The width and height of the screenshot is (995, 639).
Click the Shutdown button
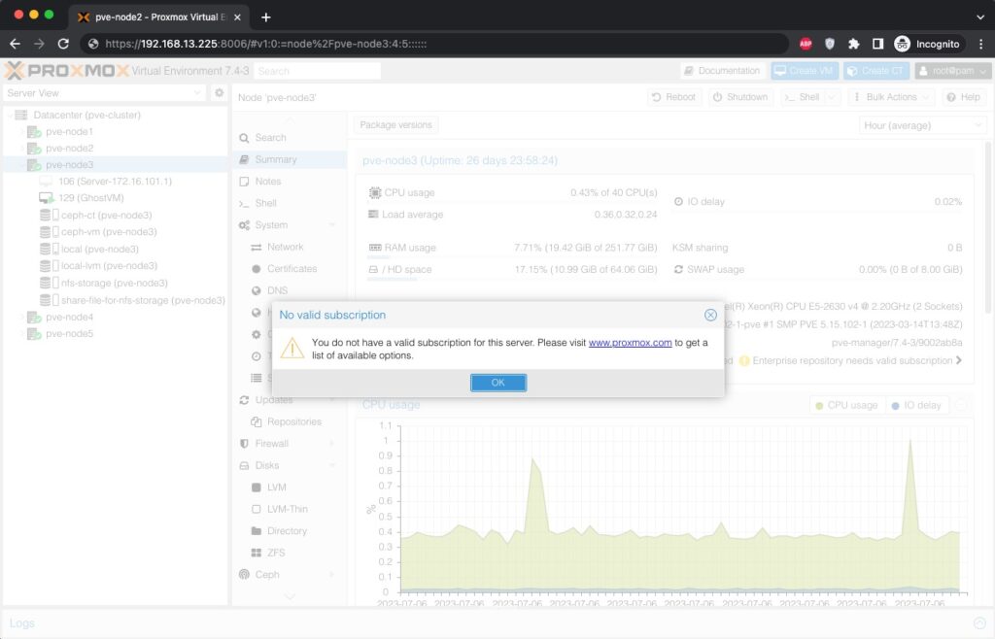pos(740,97)
